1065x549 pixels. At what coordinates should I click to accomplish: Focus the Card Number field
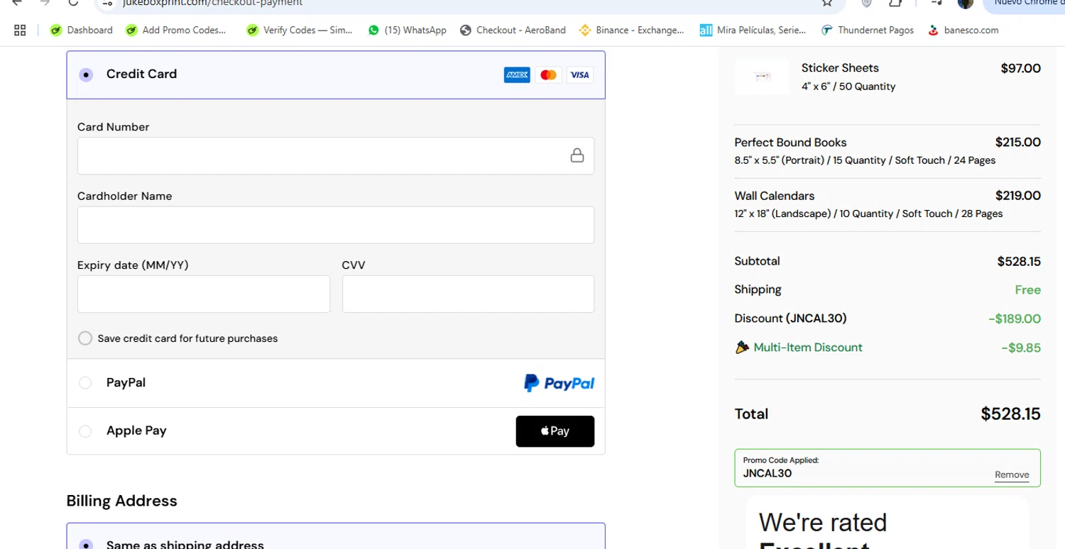click(x=335, y=155)
